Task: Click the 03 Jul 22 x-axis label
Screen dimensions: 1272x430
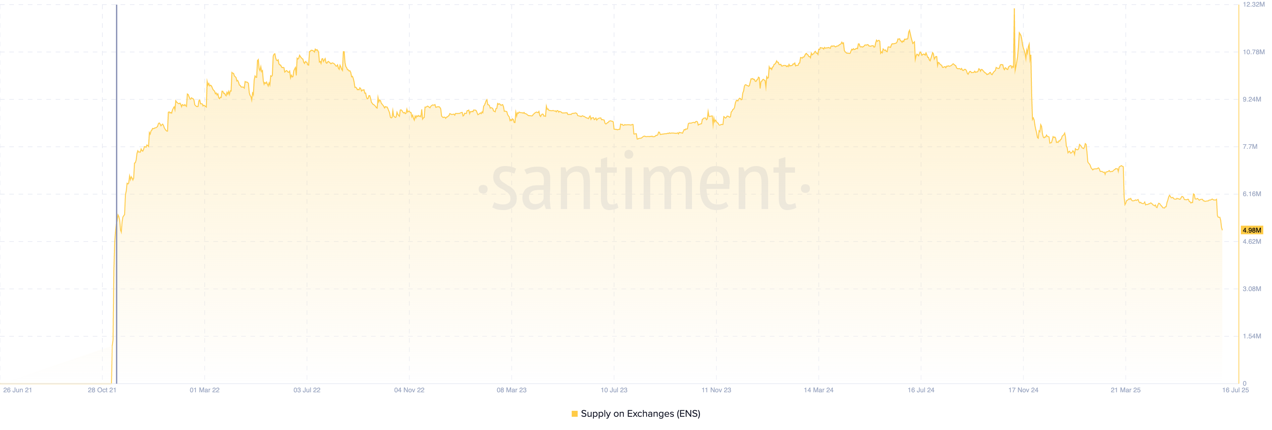Action: [x=307, y=390]
